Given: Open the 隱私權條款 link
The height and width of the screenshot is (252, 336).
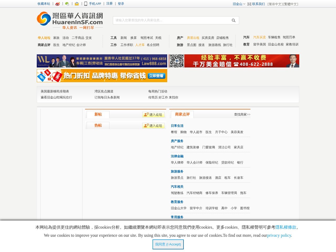Looking at the screenshot, I should coord(286,227).
